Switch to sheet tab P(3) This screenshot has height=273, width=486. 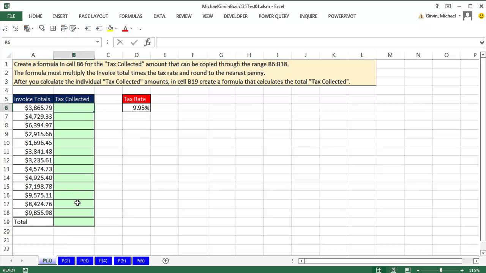pos(84,260)
